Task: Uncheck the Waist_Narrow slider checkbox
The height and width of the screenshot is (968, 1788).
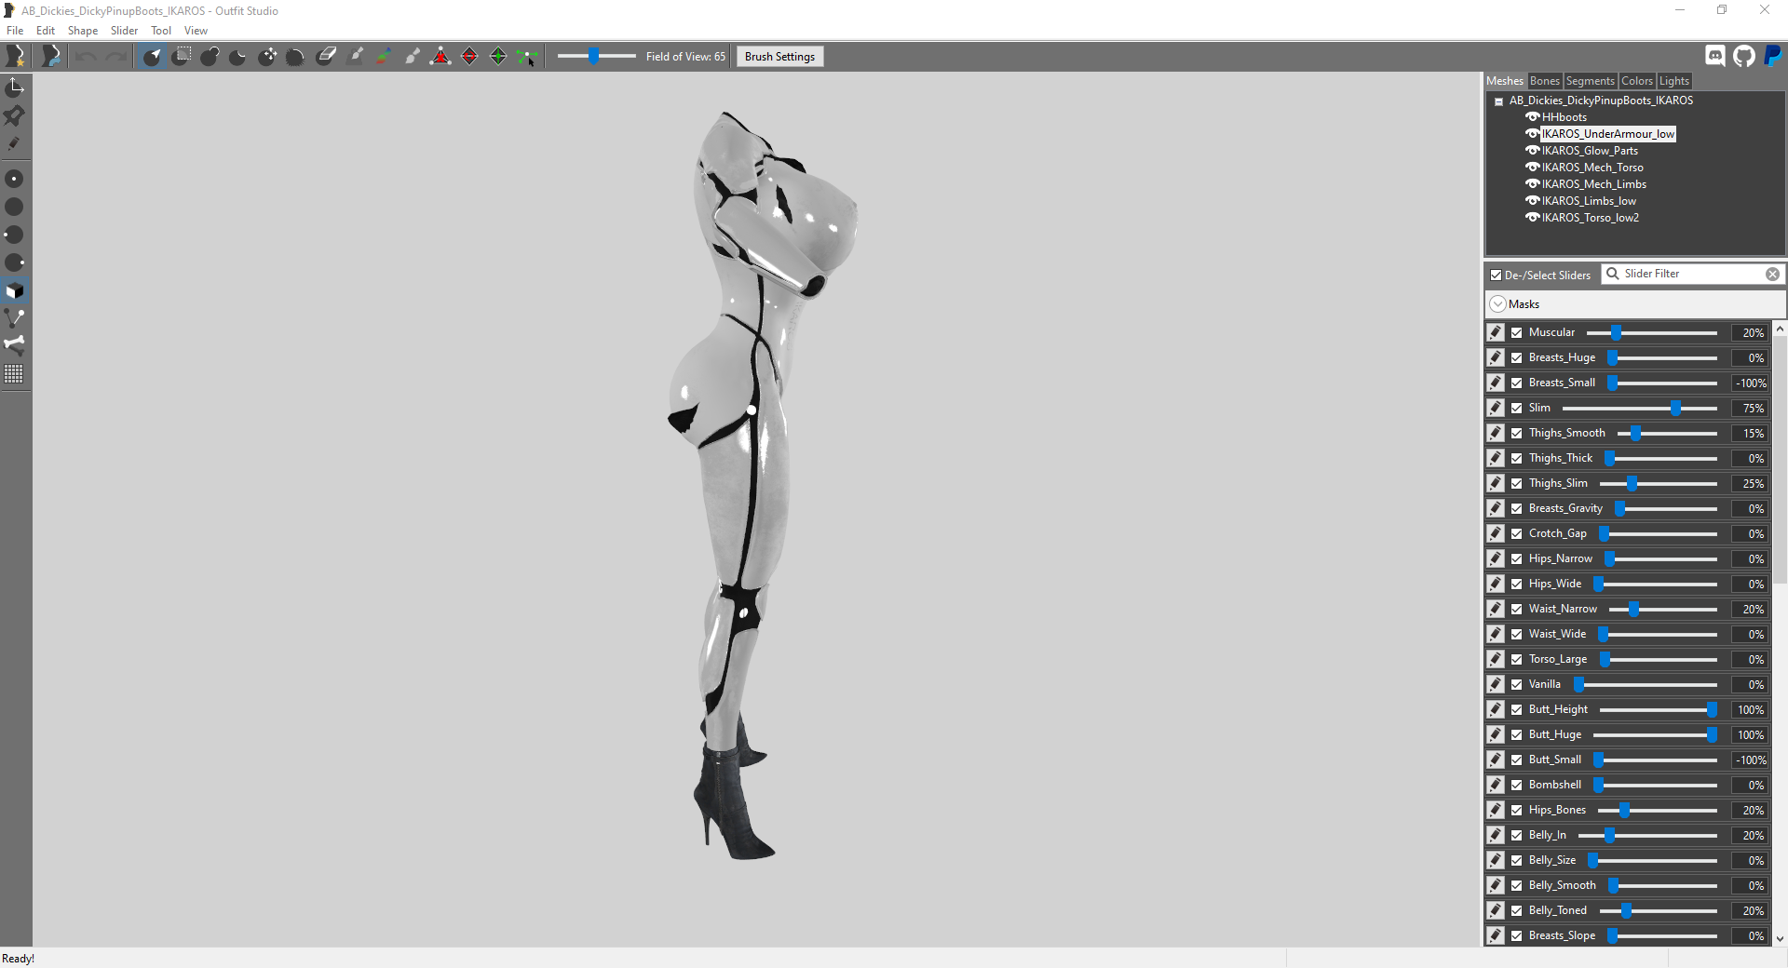Action: [x=1517, y=609]
